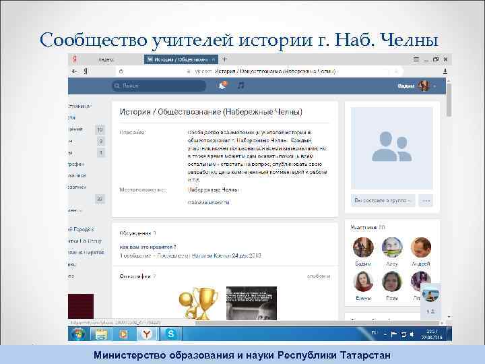Click the sidebar counter badge 10

click(100, 129)
